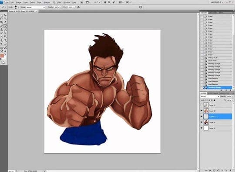Select the Lasso tool

click(1, 18)
